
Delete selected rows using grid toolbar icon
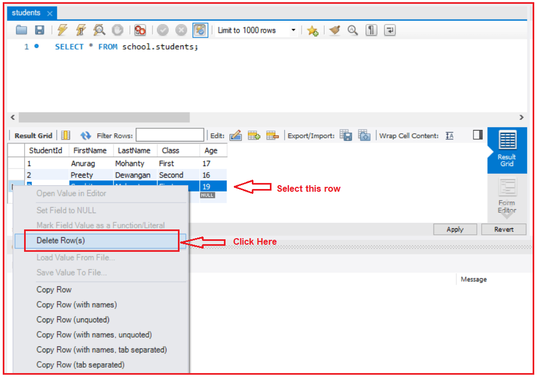click(x=272, y=135)
